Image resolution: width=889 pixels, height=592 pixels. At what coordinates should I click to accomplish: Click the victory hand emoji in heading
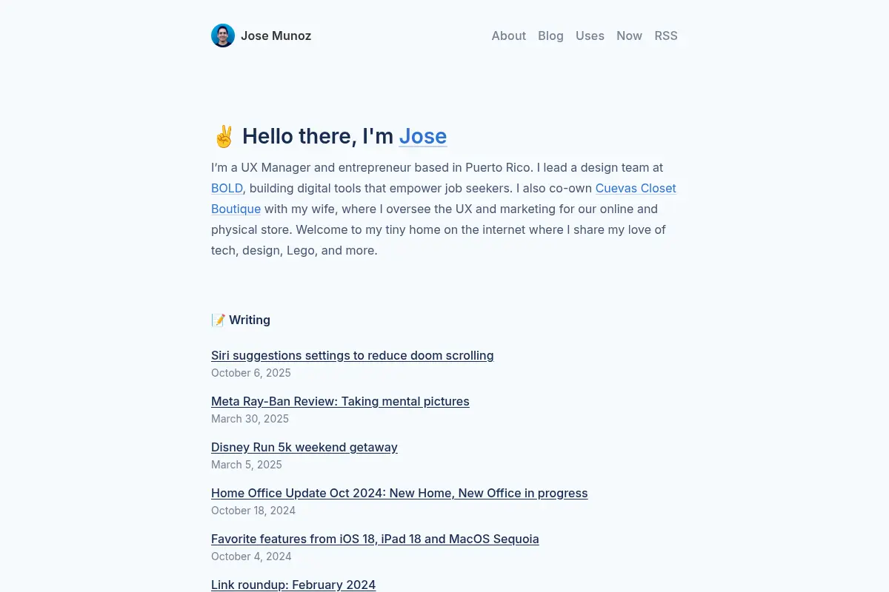[x=224, y=136]
